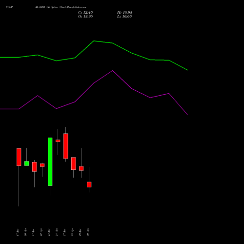Select the 21 Apr date label

tap(33, 232)
